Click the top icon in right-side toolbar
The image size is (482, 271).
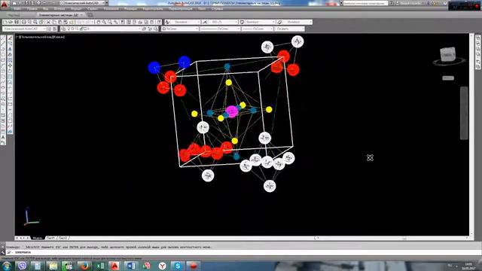click(x=478, y=38)
